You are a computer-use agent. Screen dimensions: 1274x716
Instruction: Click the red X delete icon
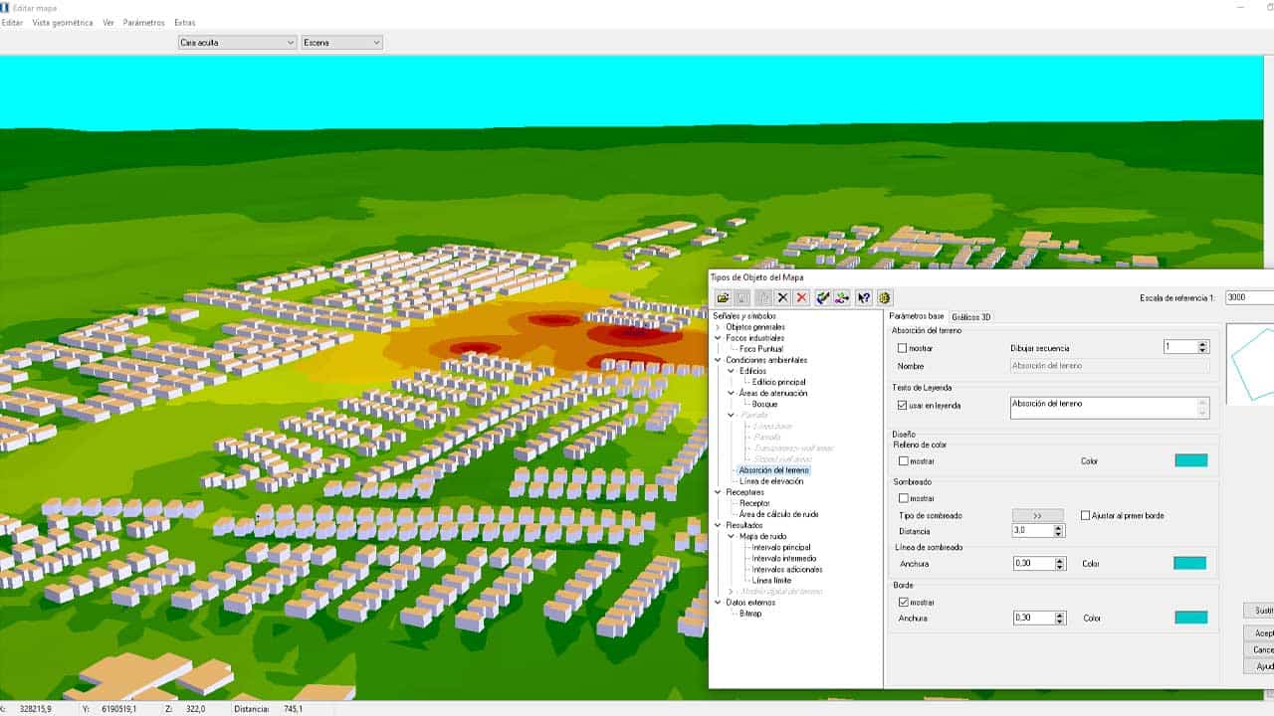click(x=802, y=297)
